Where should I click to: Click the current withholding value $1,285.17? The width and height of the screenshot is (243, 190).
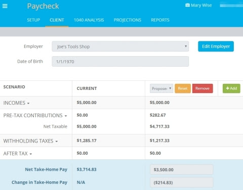tap(87, 140)
